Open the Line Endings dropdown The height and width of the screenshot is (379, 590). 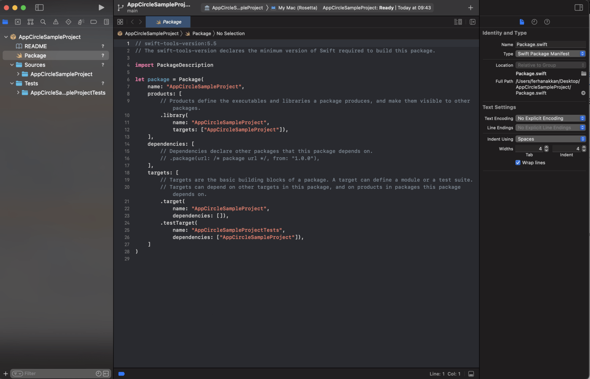coord(550,128)
